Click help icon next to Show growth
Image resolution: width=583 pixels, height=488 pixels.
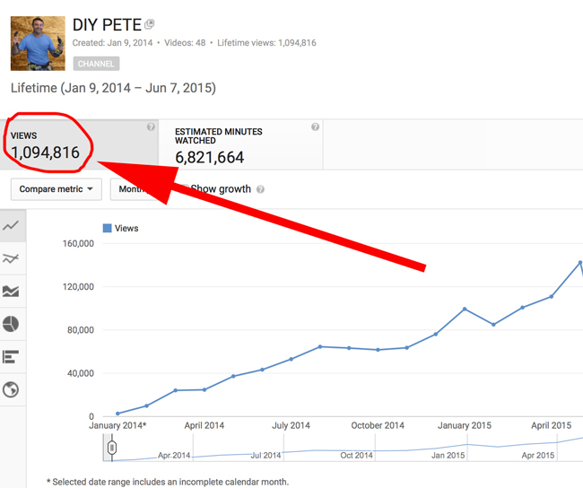click(260, 189)
